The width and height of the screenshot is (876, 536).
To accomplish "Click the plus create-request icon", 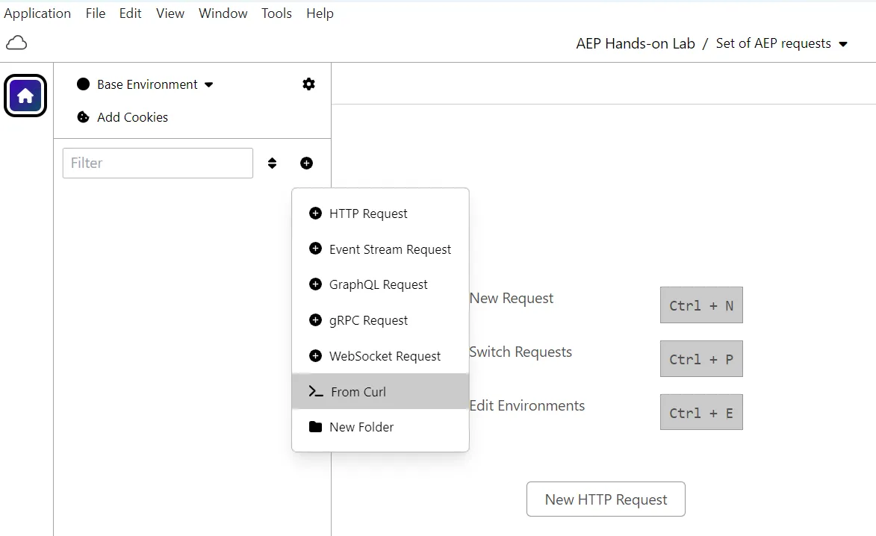I will pyautogui.click(x=306, y=163).
